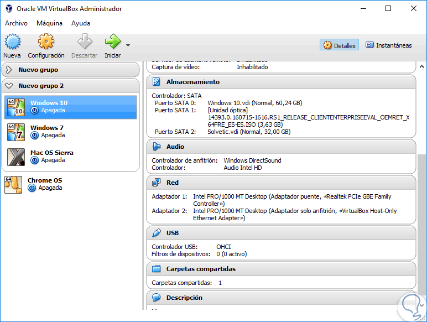Screen dimensions: 427x322
Task: Click the Descripción speech bubble icon
Action: pyautogui.click(x=157, y=298)
